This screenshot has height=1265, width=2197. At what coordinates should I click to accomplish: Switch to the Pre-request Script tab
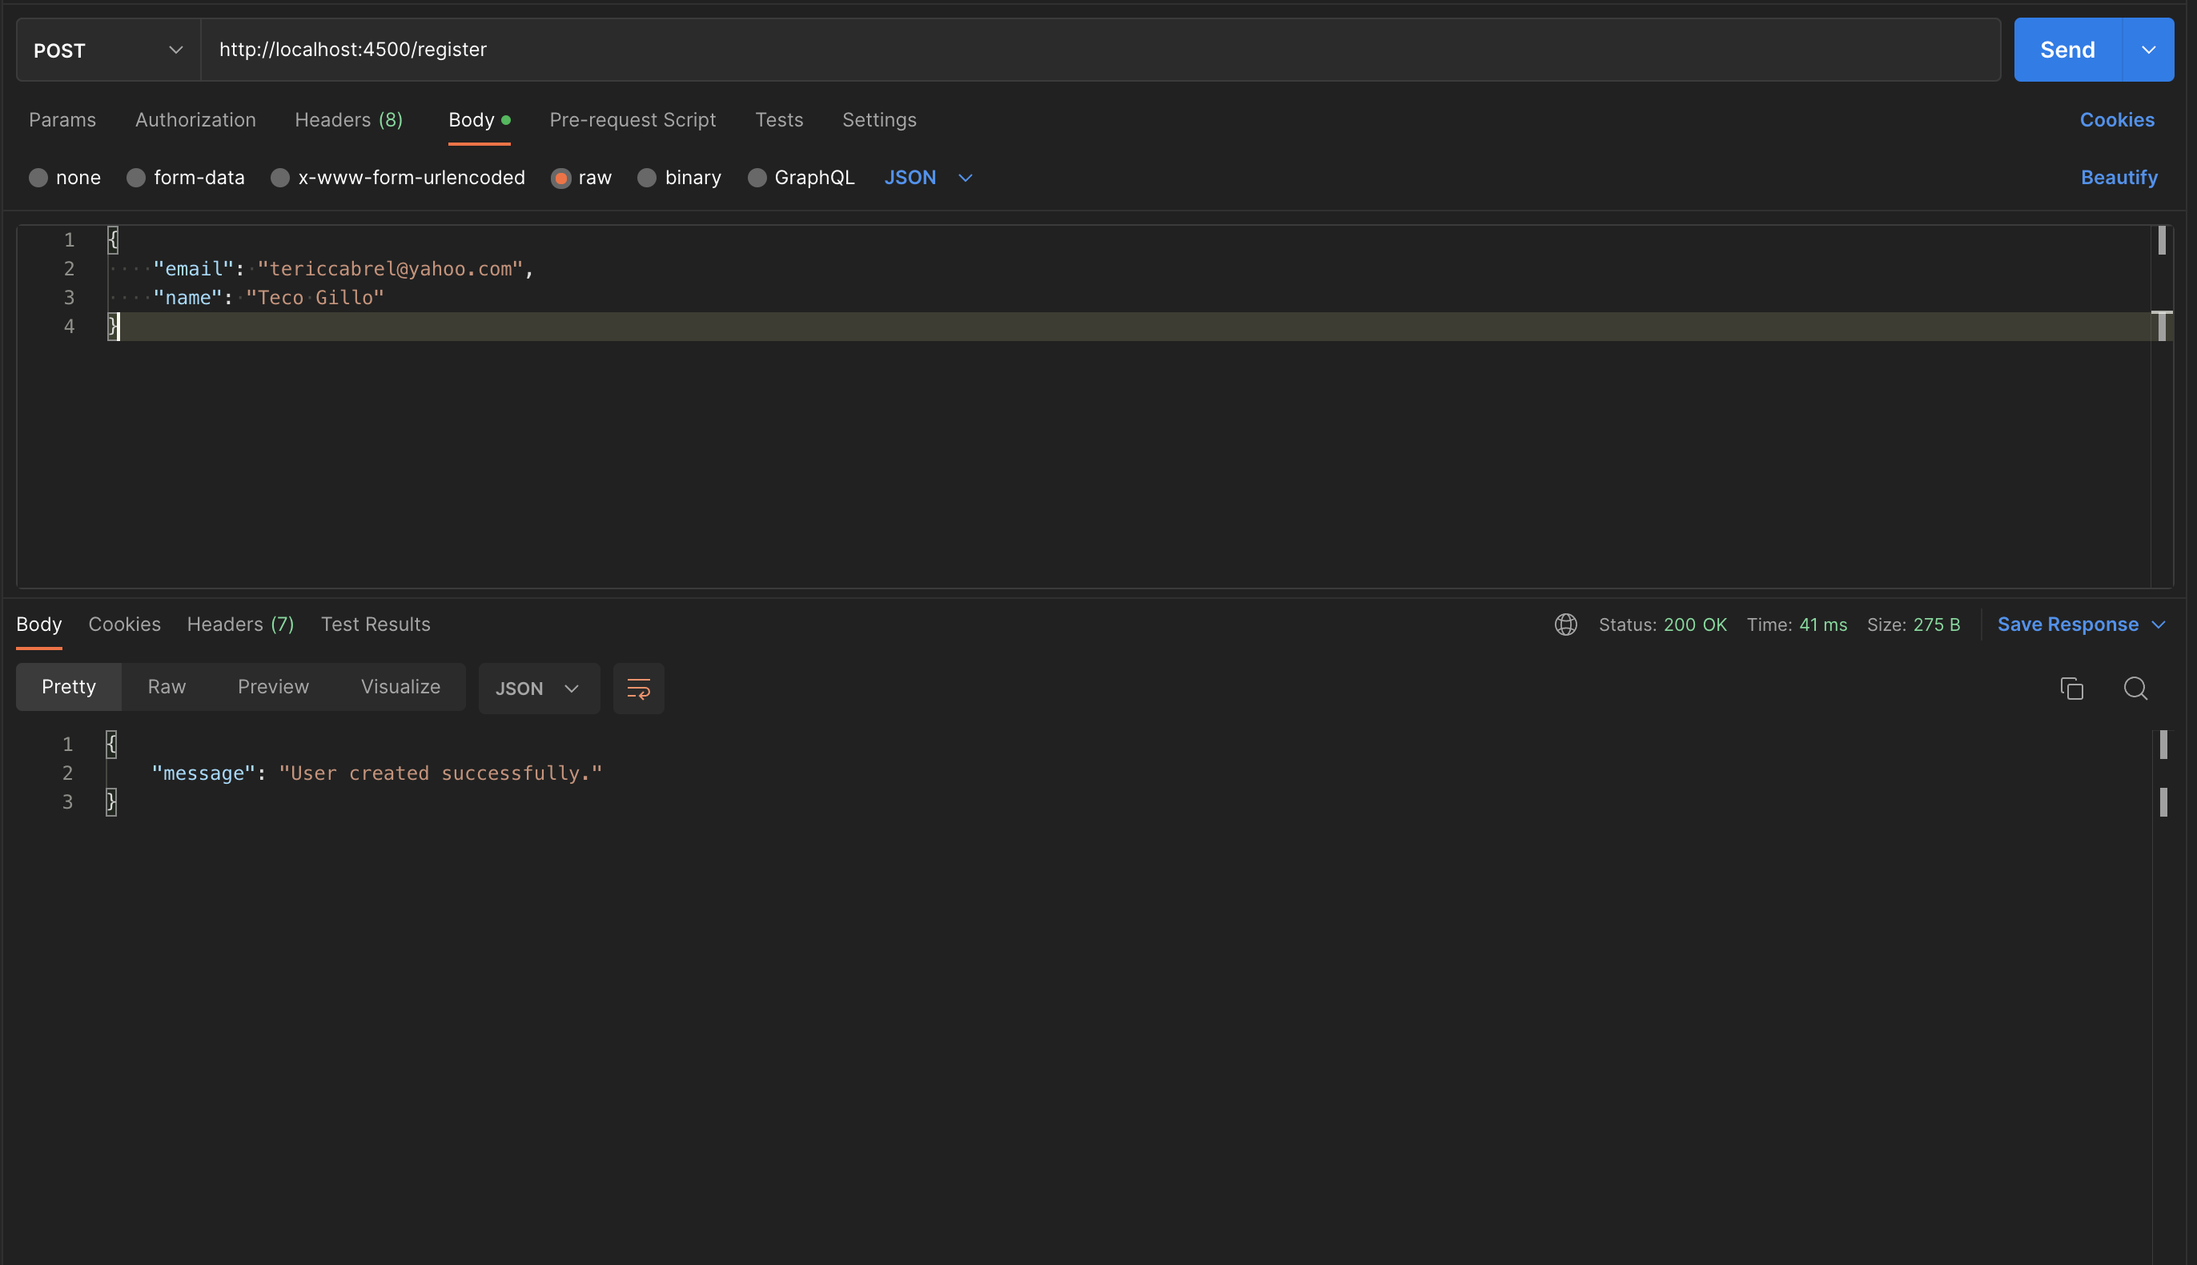click(x=633, y=120)
